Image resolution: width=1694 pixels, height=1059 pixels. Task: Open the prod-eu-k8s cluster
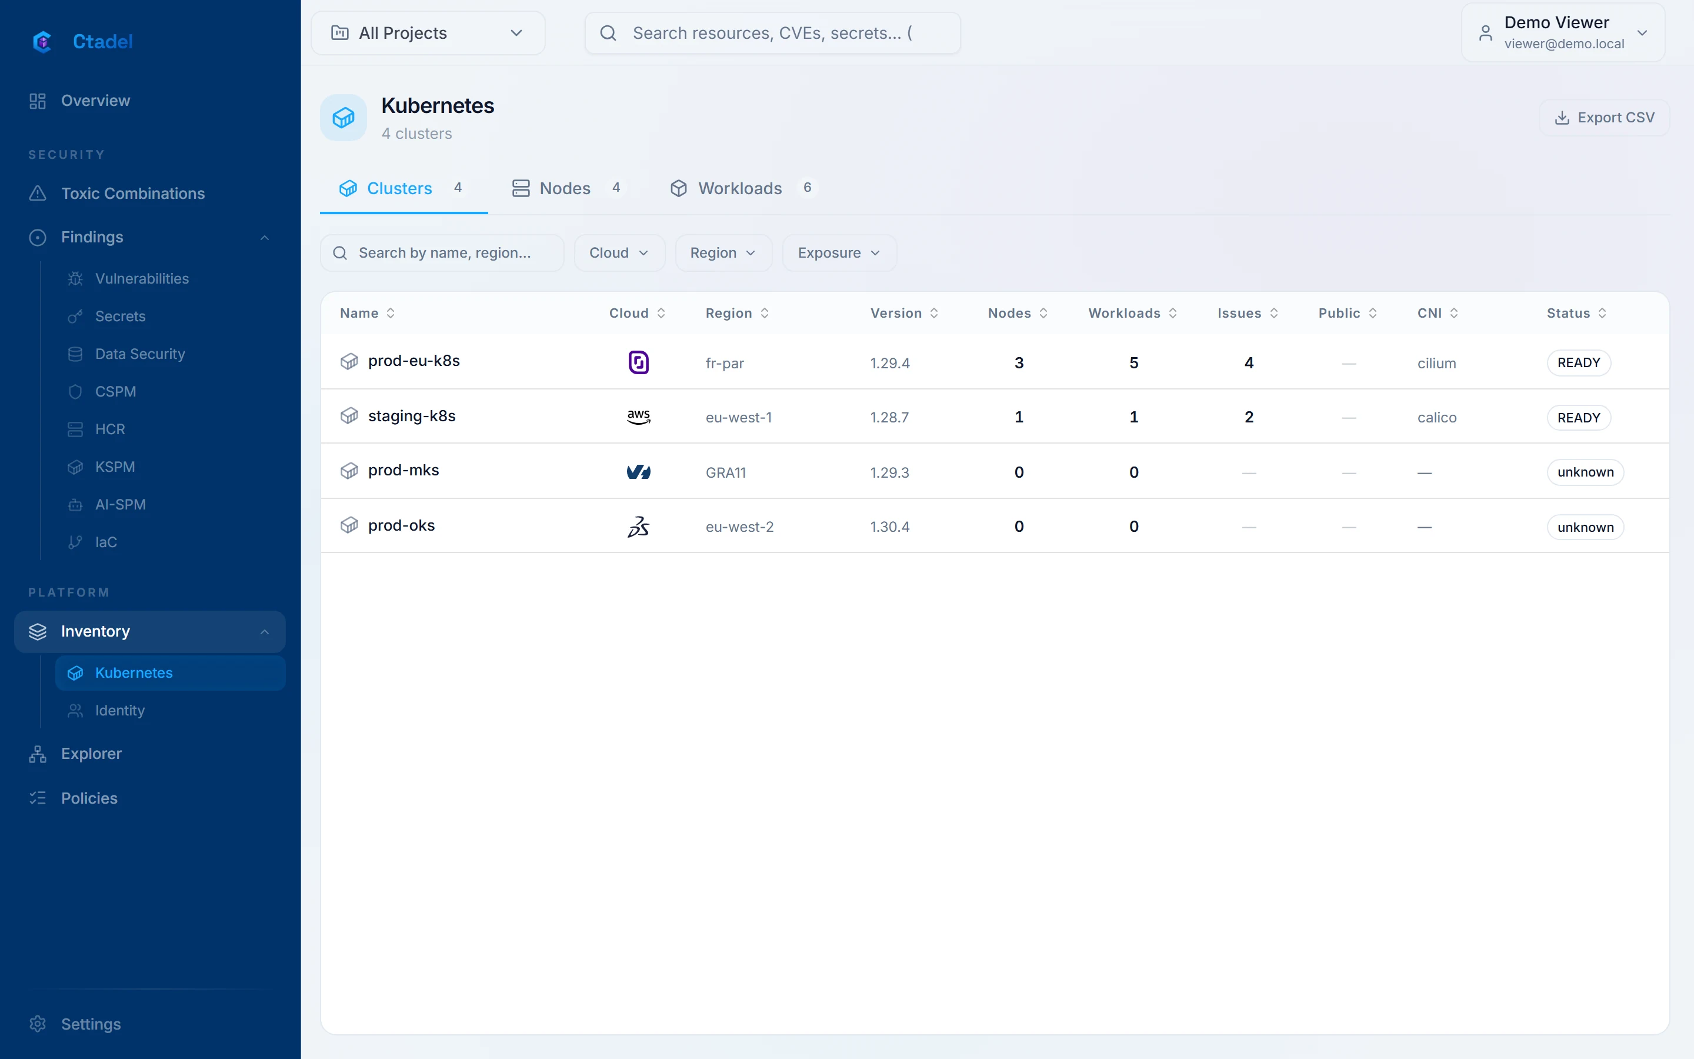(x=414, y=361)
